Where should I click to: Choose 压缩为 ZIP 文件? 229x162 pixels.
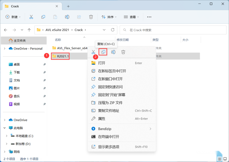click(122, 103)
